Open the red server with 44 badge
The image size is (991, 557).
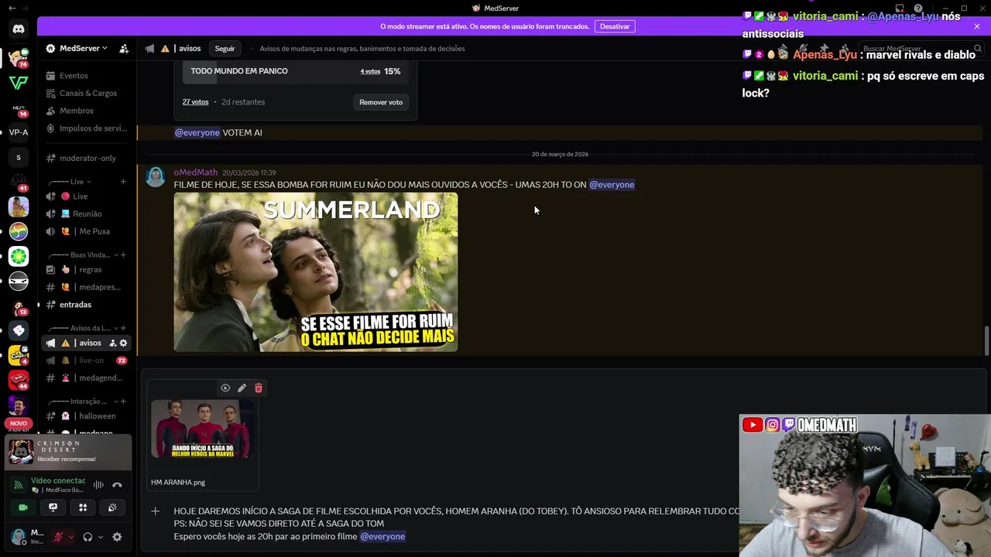19,380
